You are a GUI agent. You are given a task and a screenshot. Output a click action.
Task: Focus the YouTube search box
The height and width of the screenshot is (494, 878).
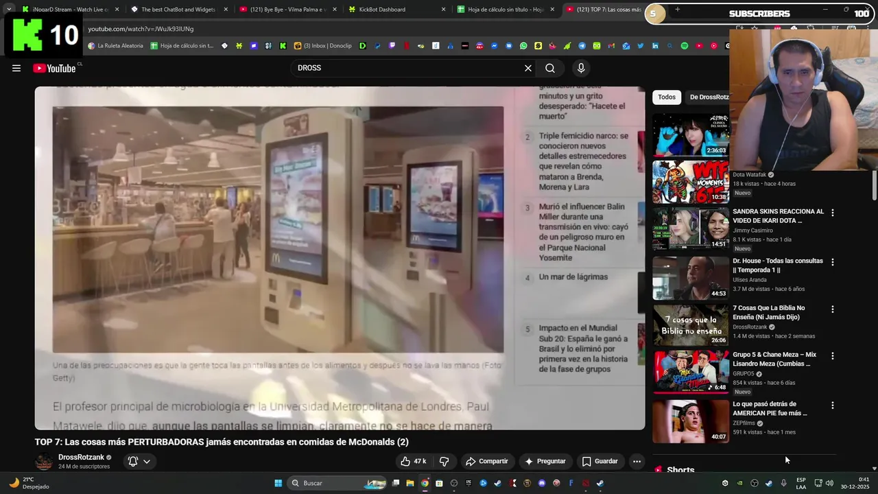click(x=406, y=68)
